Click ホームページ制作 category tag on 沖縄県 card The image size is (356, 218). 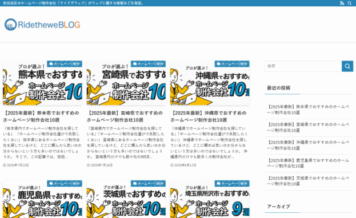coord(232,64)
